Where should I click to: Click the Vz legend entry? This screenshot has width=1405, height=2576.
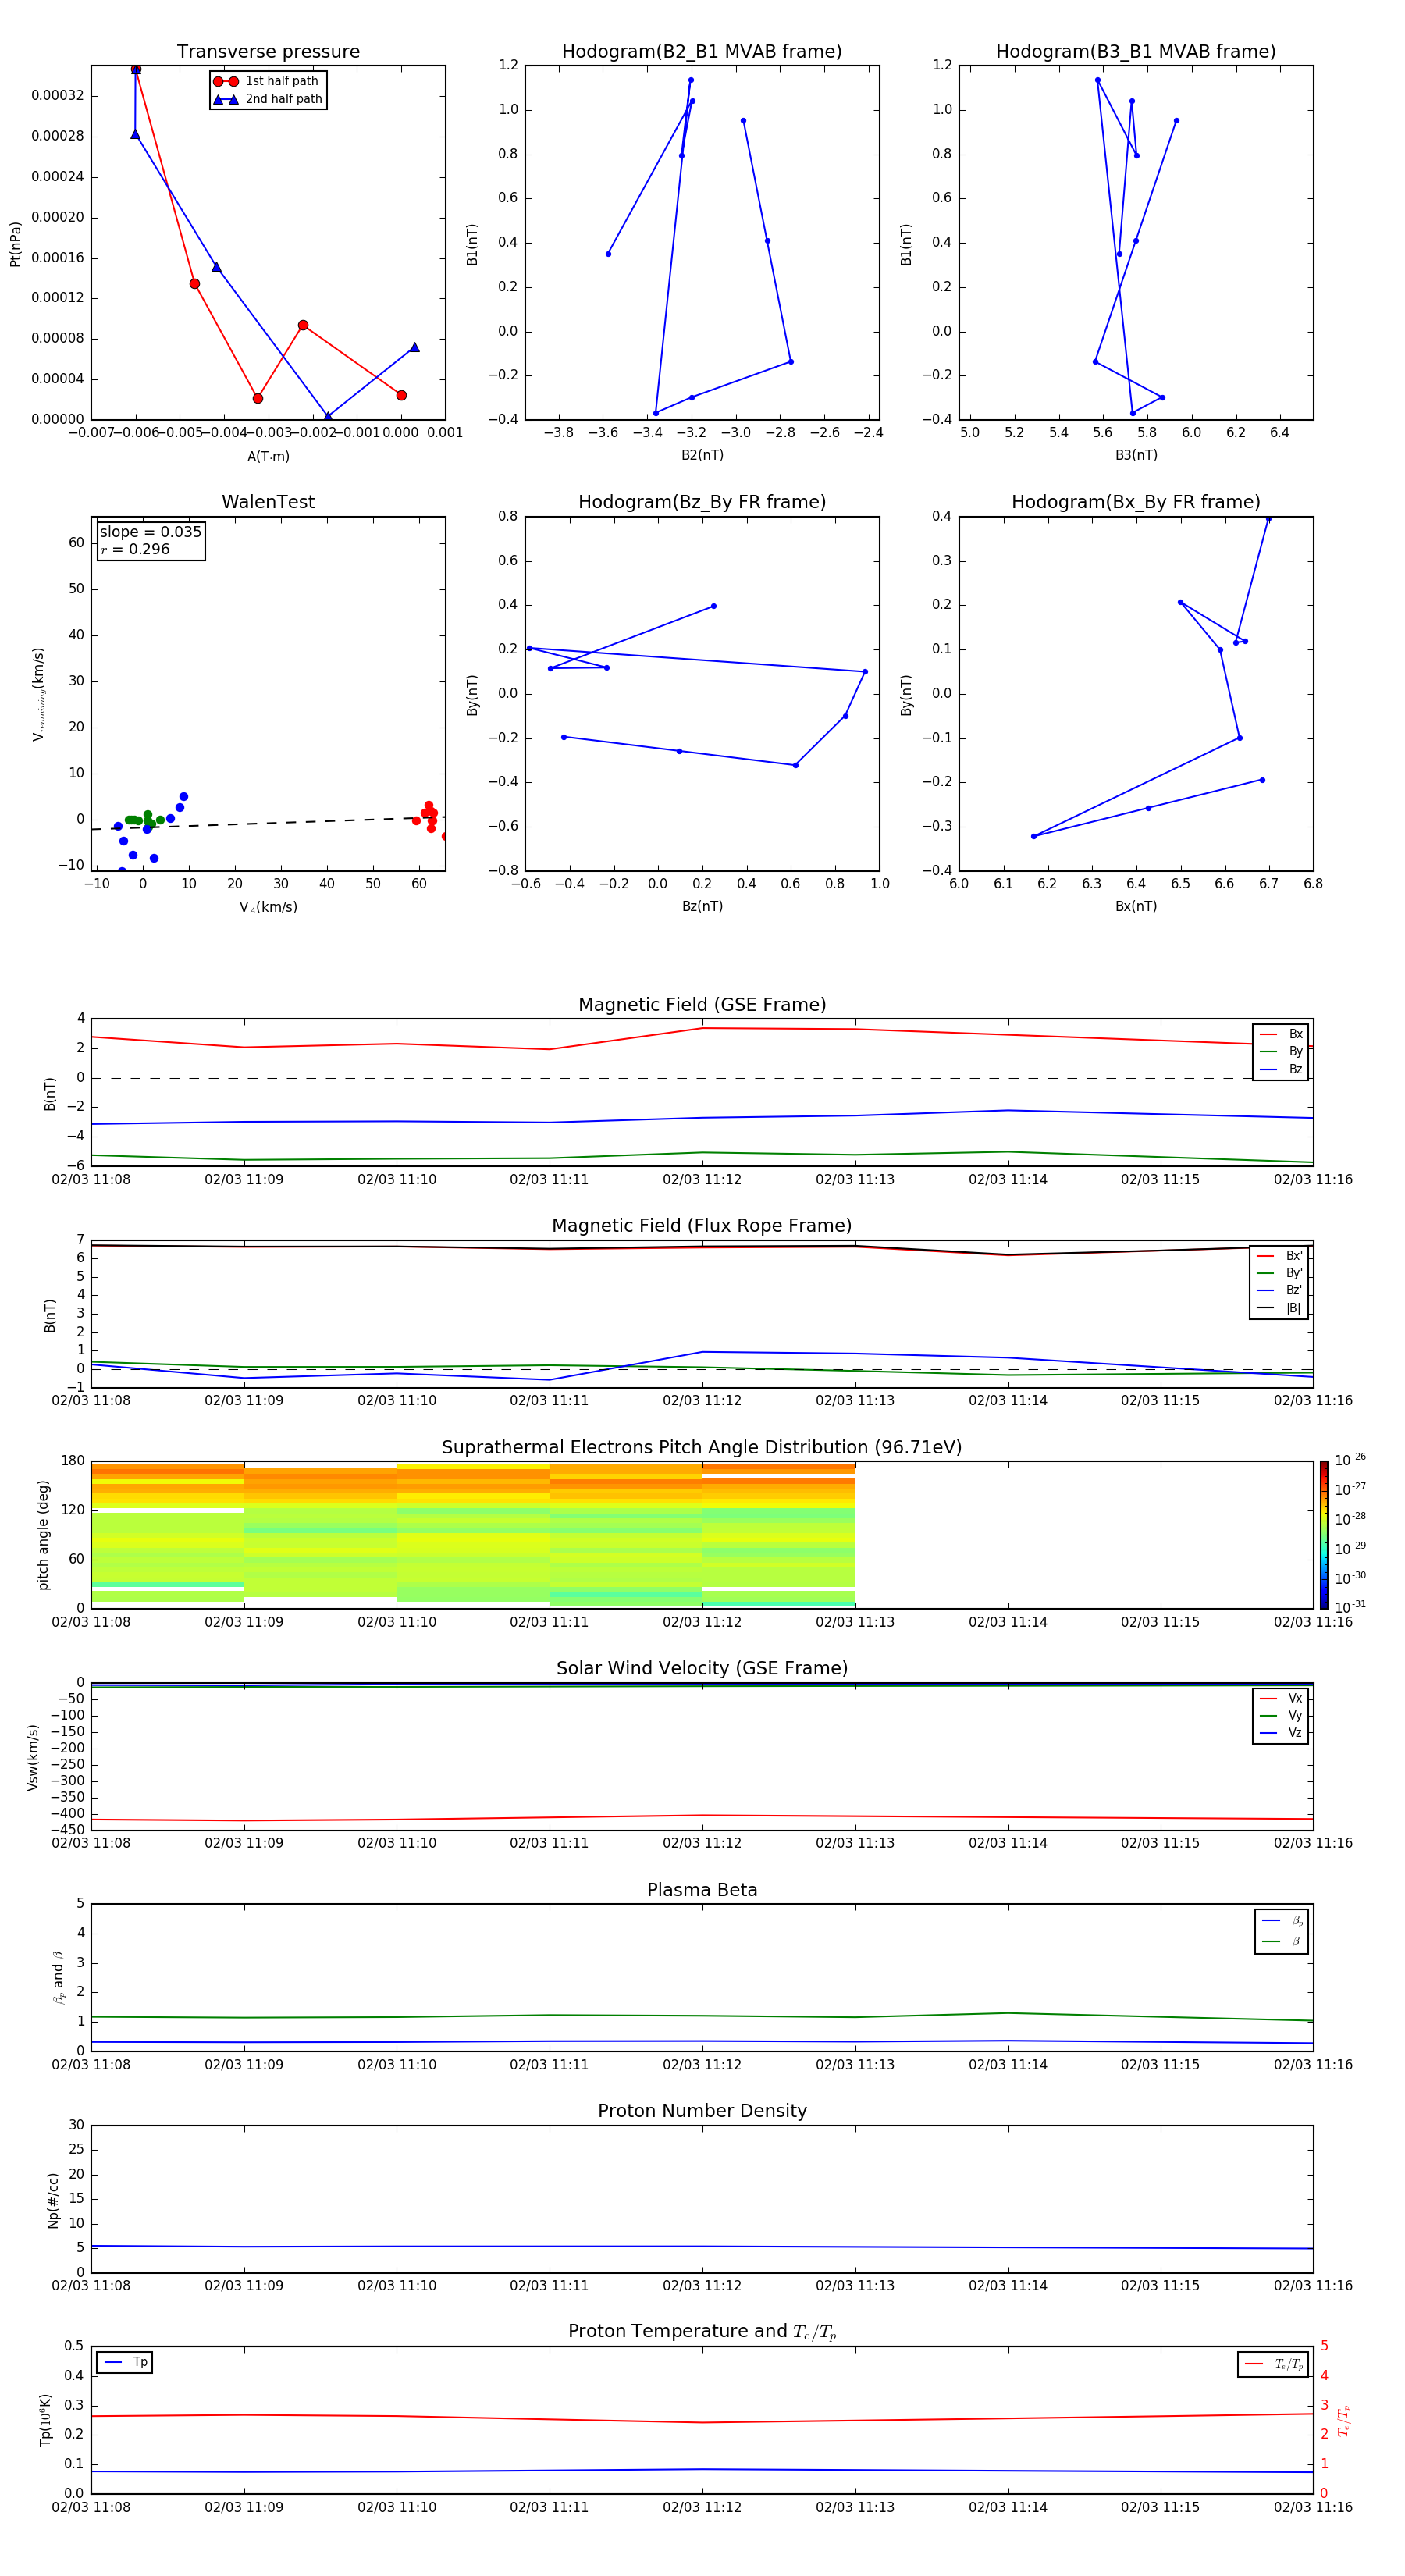[x=1281, y=1733]
